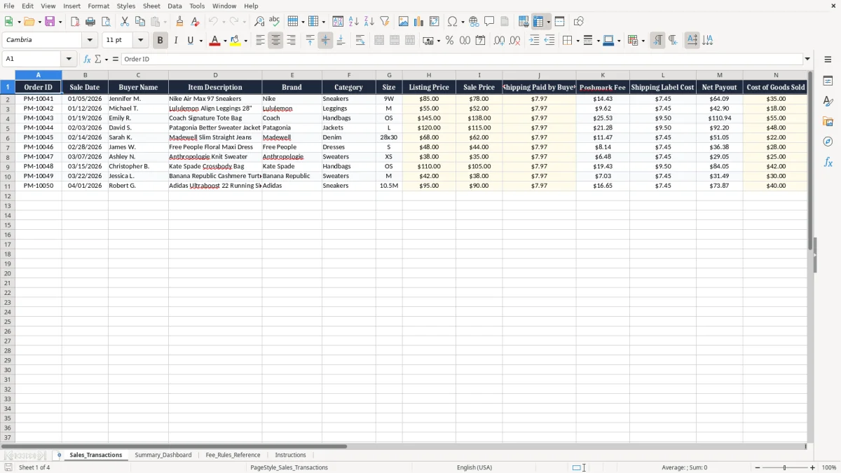This screenshot has height=473, width=841.
Task: Click the Print icon
Action: pos(90,22)
